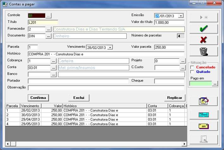Open Fornecedor lookup with ellipsis button
The height and width of the screenshot is (150, 224).
coord(49,29)
